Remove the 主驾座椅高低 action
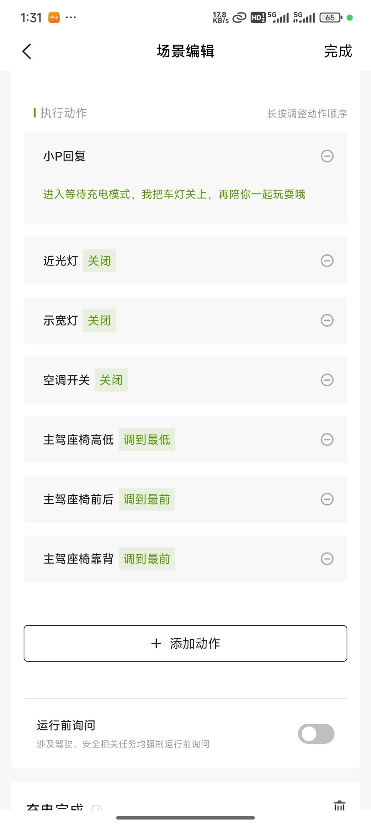 (x=327, y=439)
